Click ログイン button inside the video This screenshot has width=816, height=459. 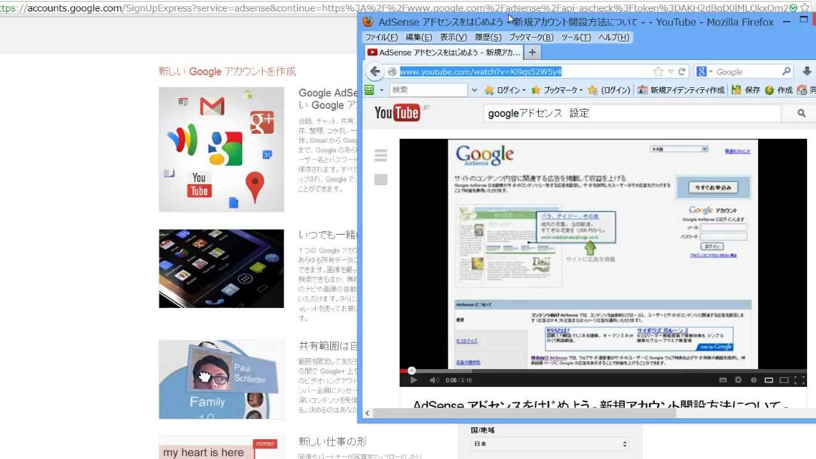(711, 246)
